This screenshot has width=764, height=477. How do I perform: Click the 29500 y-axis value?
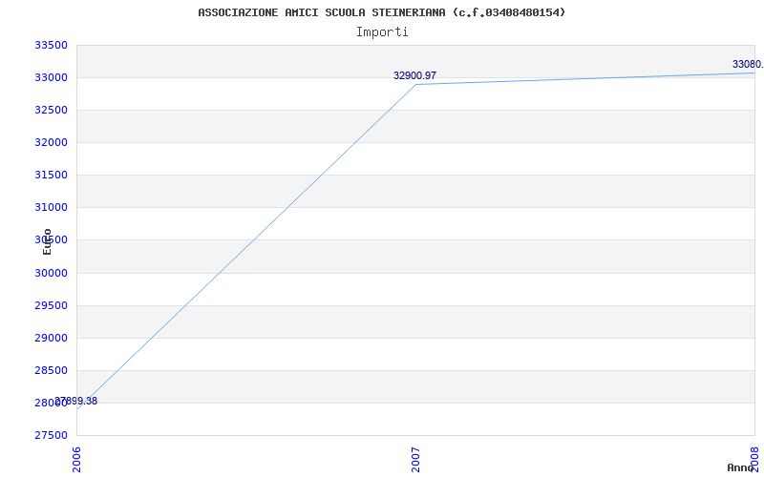point(51,305)
